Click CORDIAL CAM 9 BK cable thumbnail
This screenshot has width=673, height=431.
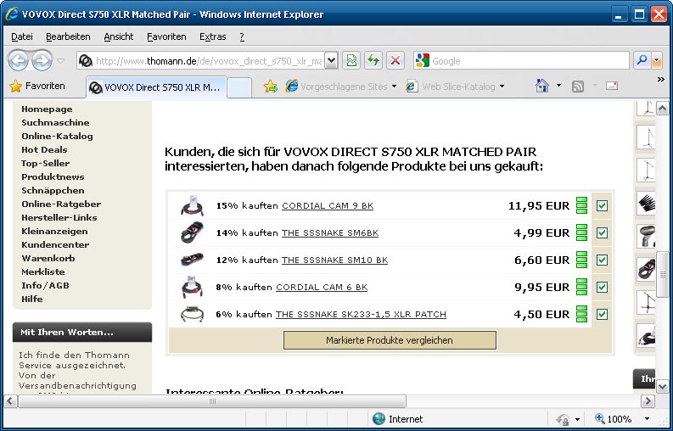coord(192,205)
